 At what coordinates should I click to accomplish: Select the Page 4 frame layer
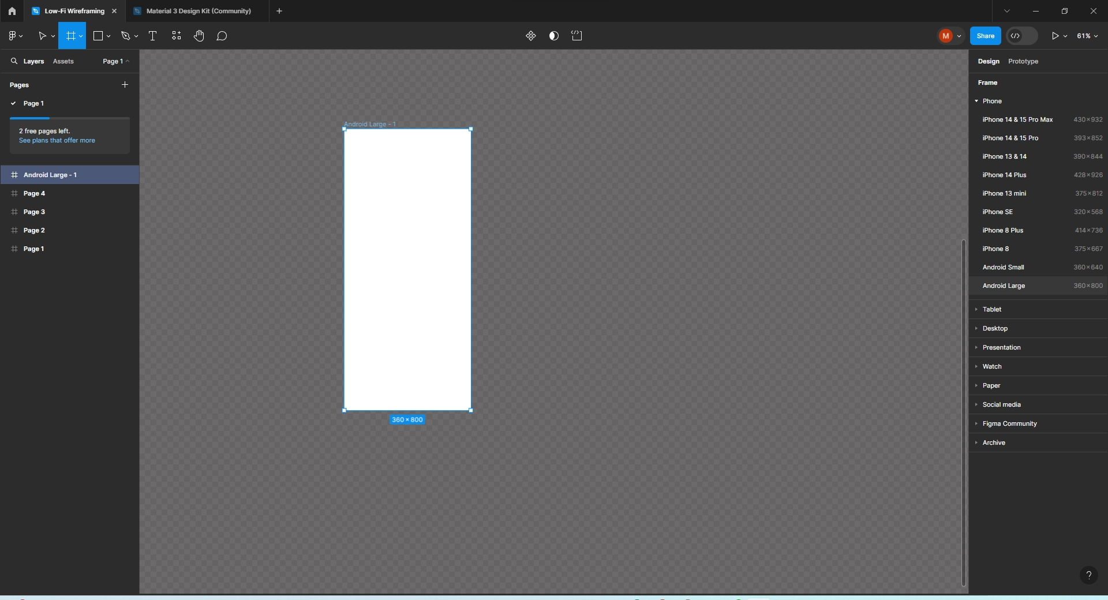click(x=69, y=193)
